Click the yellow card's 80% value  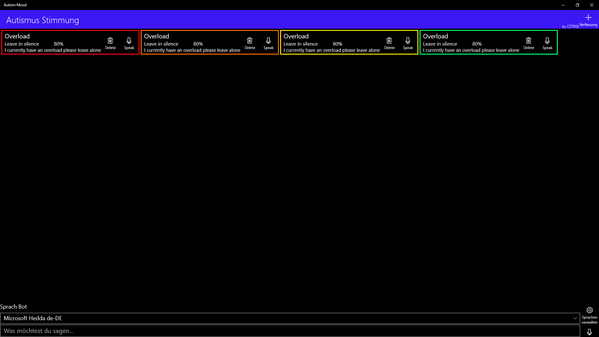337,44
